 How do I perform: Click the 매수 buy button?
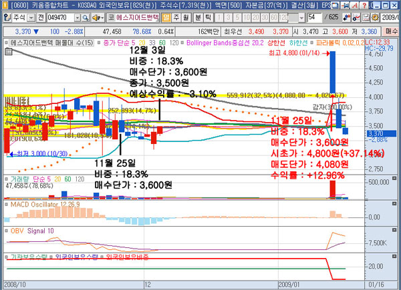[x=392, y=31]
